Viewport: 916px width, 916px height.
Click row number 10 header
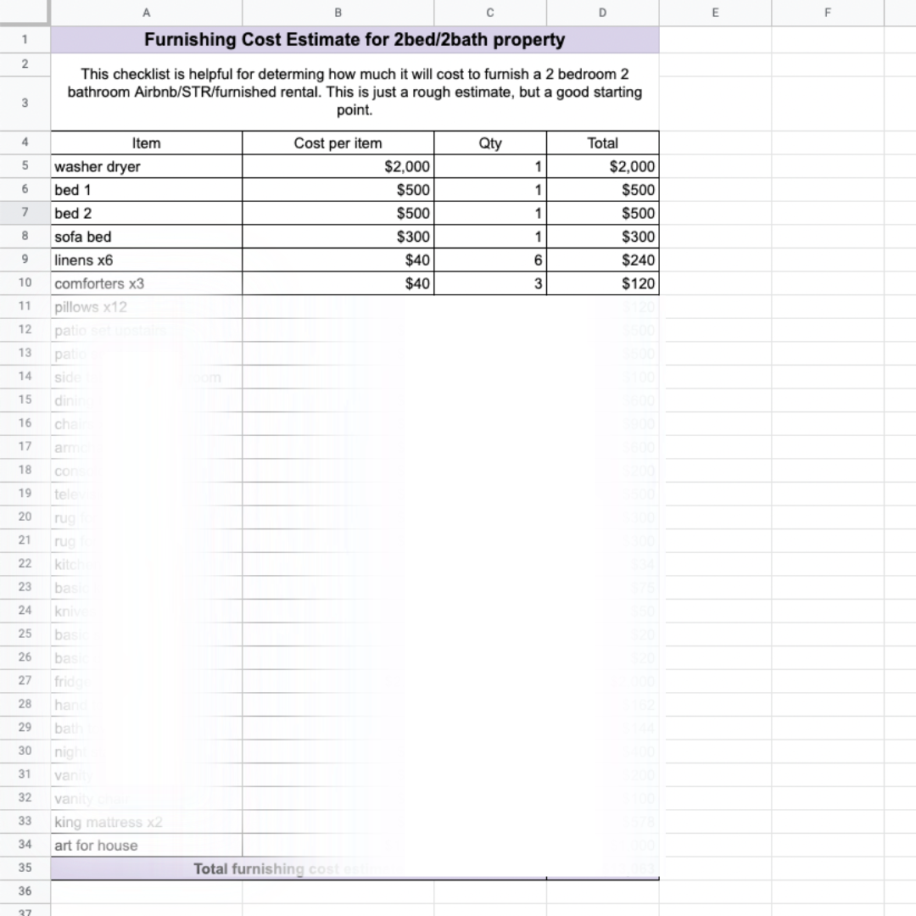click(25, 283)
